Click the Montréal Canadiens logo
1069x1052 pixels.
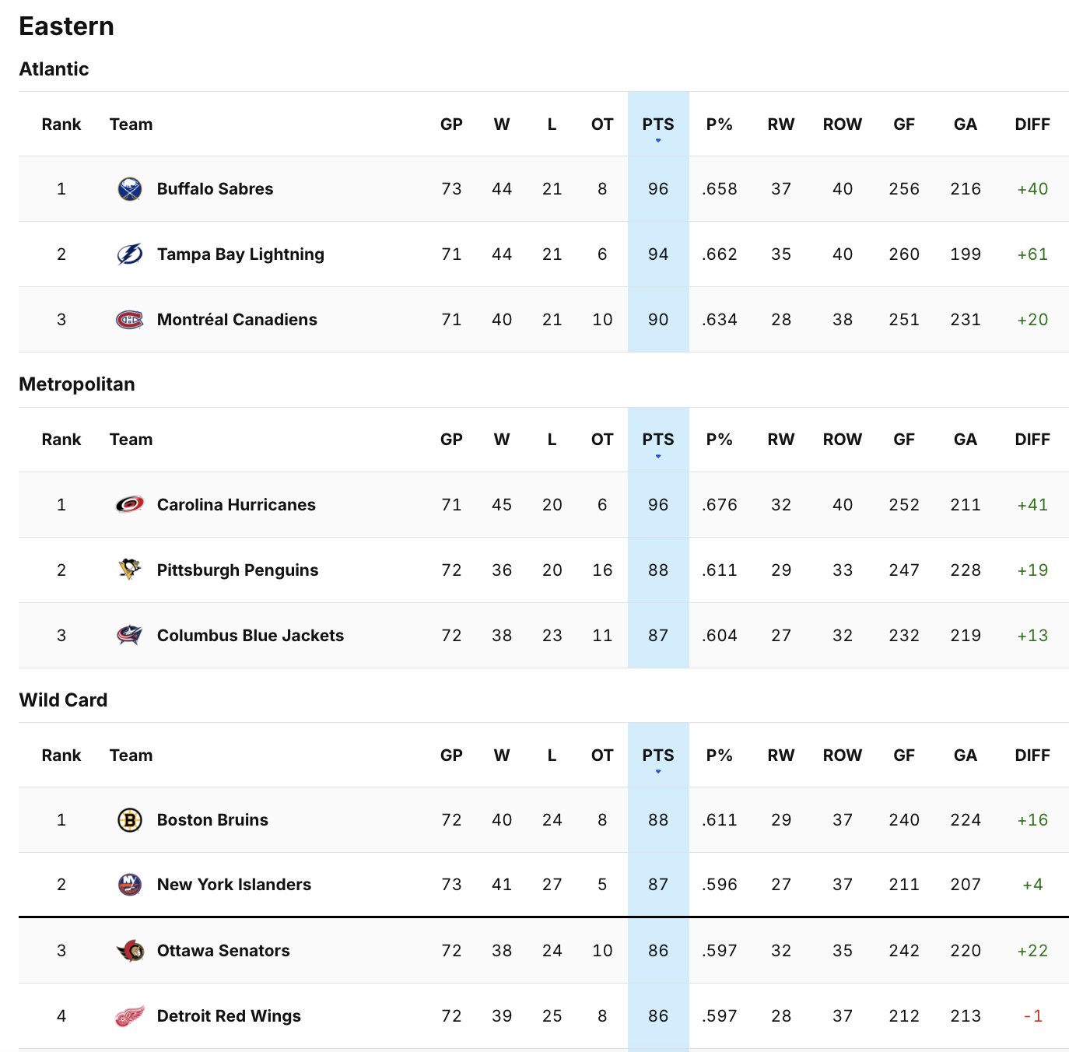129,320
